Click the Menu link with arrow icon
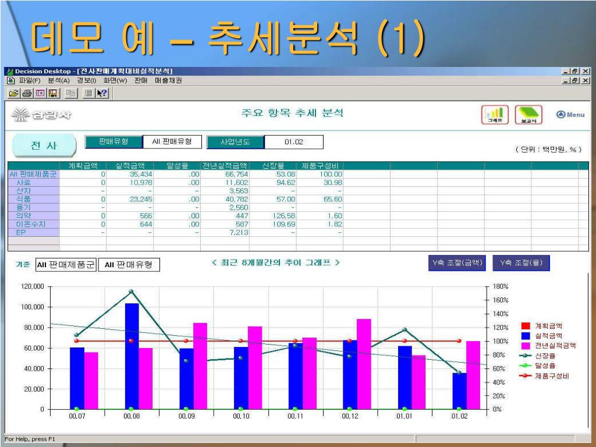This screenshot has height=447, width=596. (x=570, y=115)
